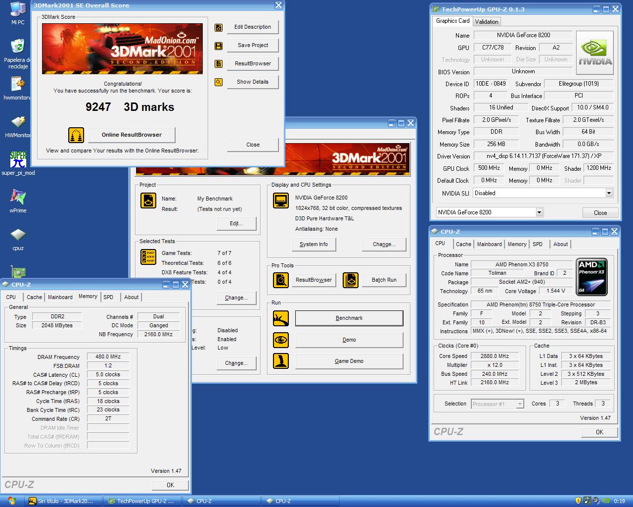Click the ResultBrowser icon in score window
The image size is (633, 507).
coord(219,64)
